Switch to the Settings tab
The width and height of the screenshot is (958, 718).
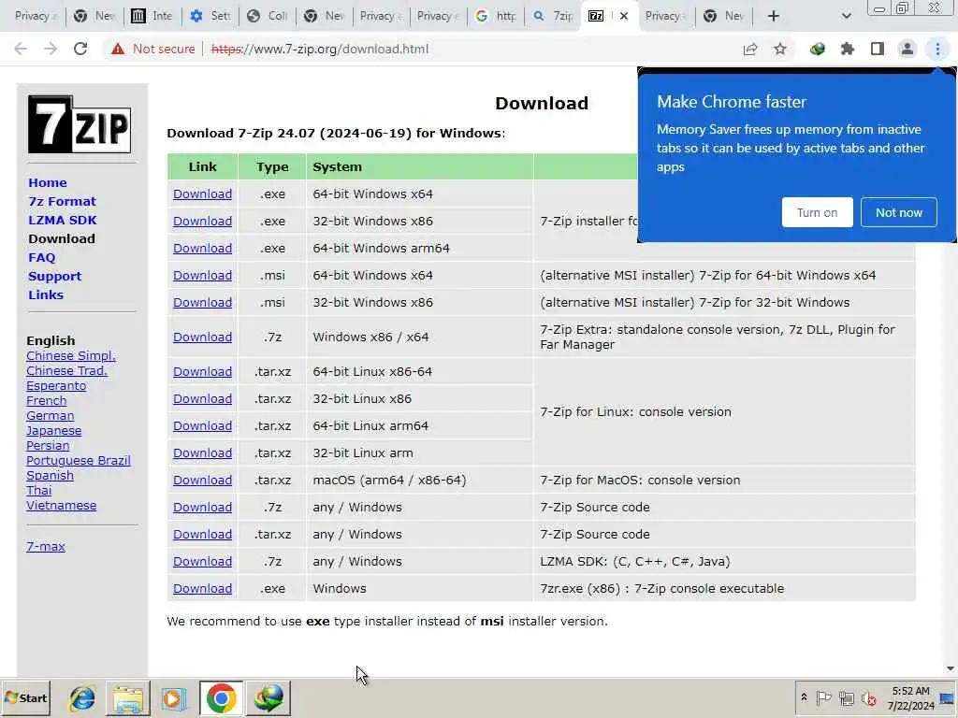pos(210,16)
